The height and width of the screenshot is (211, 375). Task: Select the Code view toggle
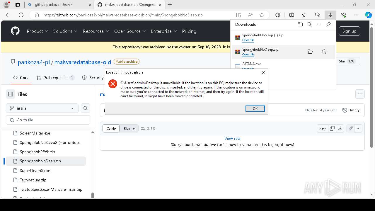tap(111, 128)
